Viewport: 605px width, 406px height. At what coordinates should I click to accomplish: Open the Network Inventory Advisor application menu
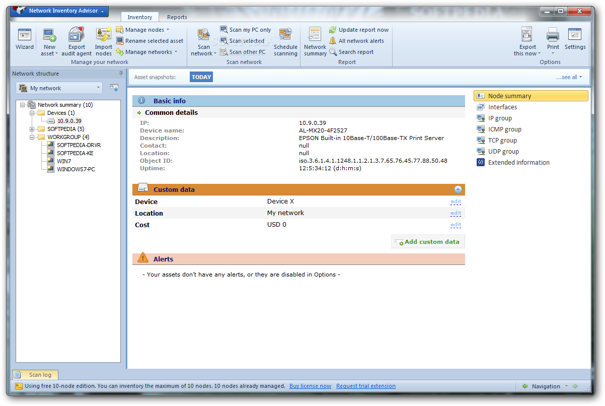coord(59,11)
